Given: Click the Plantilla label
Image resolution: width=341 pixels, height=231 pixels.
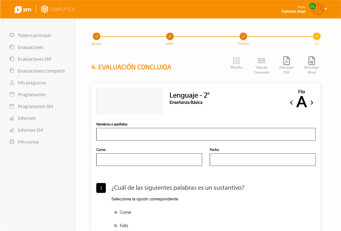Looking at the screenshot, I should coord(236,68).
